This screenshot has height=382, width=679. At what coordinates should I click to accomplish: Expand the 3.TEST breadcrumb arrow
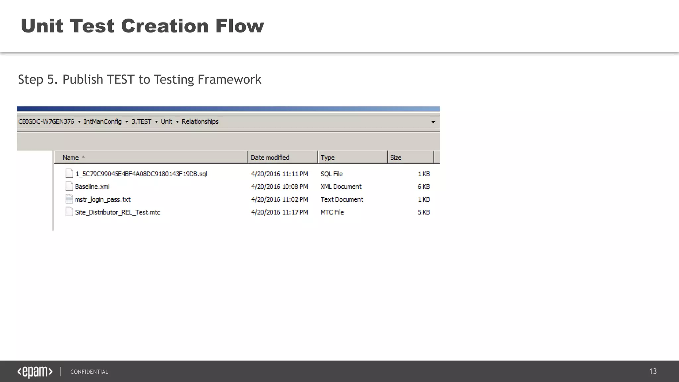coord(156,122)
